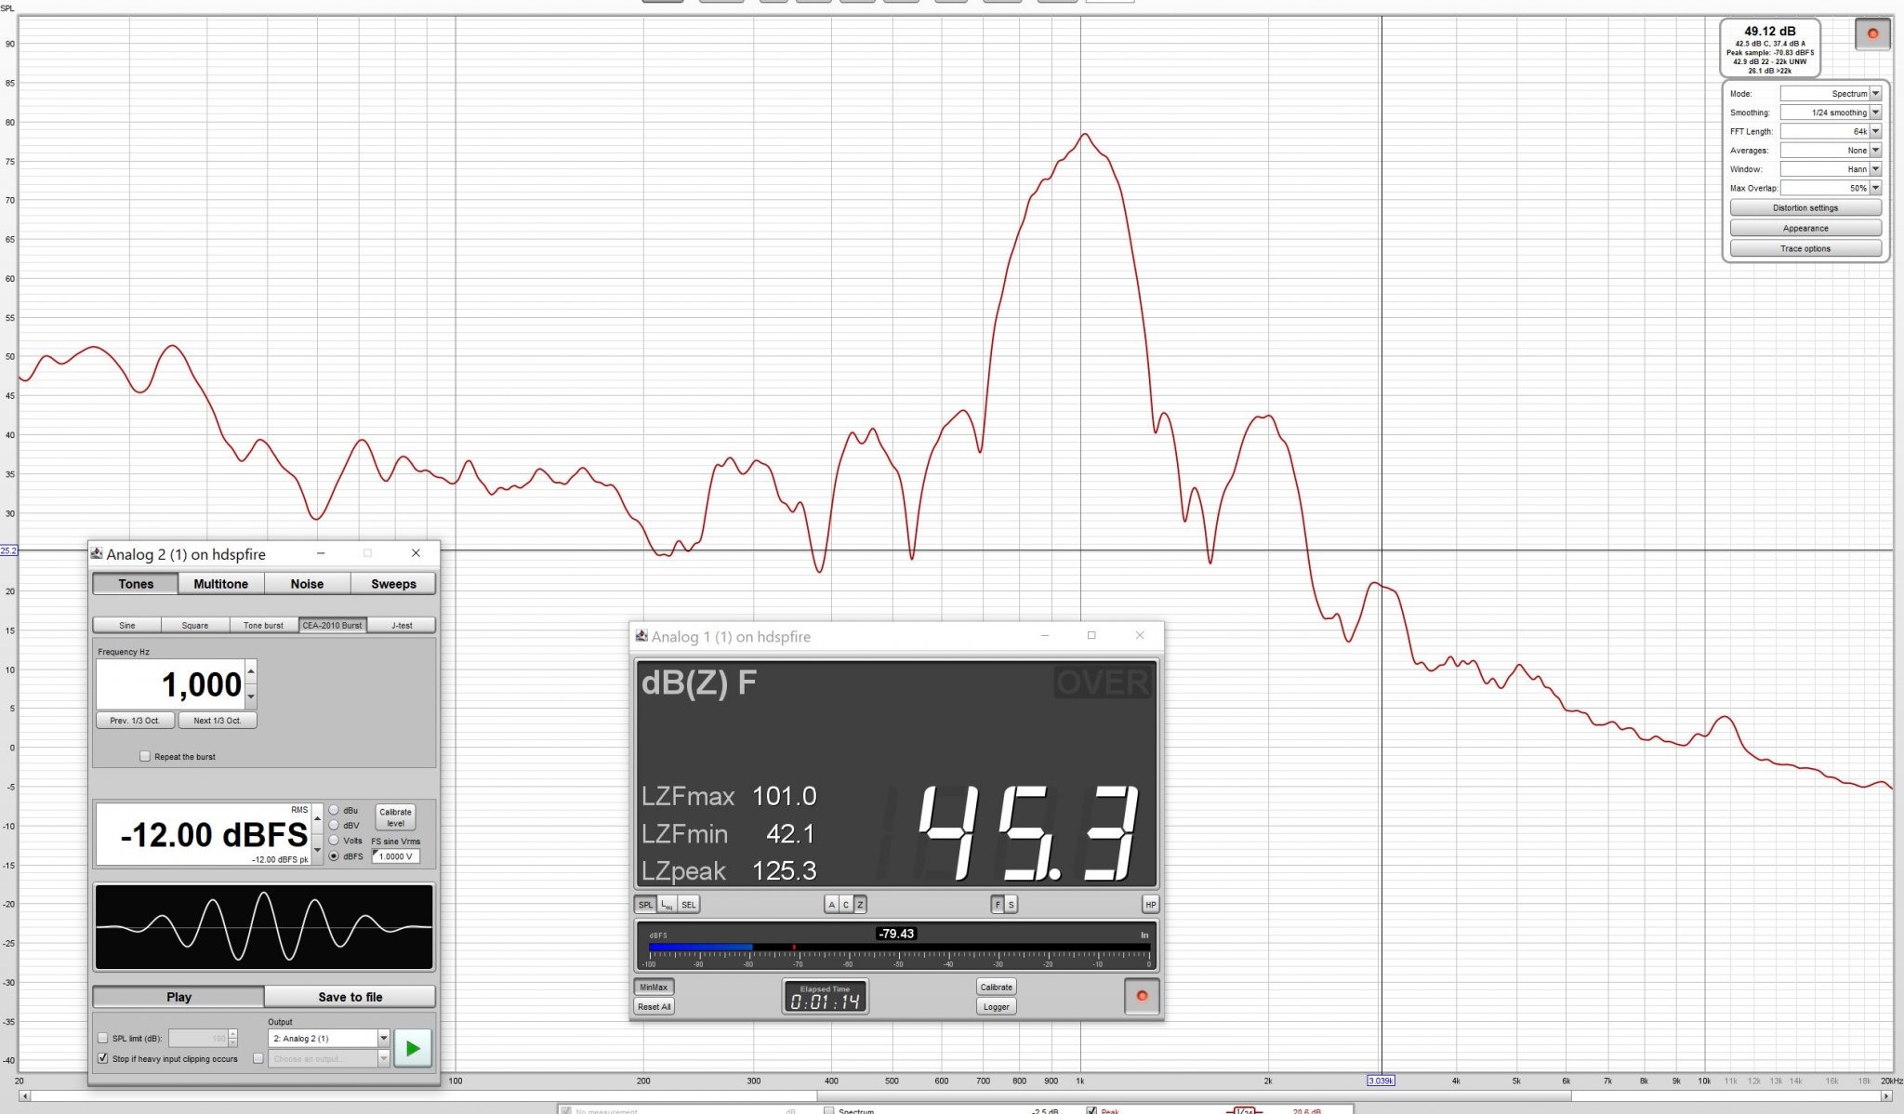This screenshot has height=1114, width=1904.
Task: Click Prev. 1/3 Oct. button
Action: pos(135,721)
